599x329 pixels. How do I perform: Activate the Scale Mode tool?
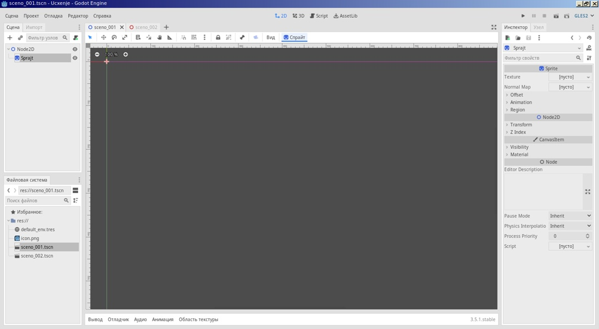tap(125, 37)
